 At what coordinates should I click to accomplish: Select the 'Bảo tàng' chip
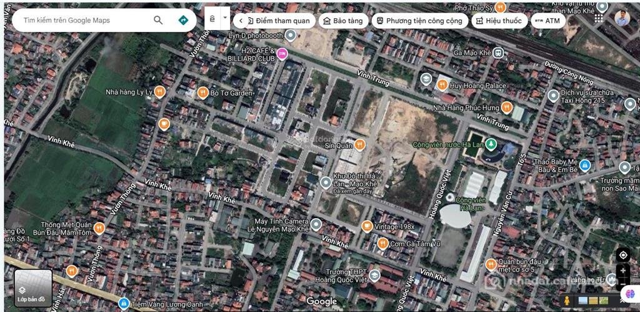[343, 21]
